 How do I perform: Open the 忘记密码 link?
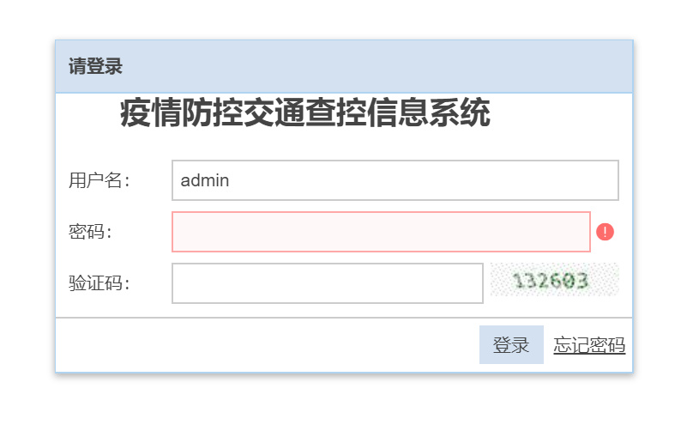pyautogui.click(x=589, y=345)
